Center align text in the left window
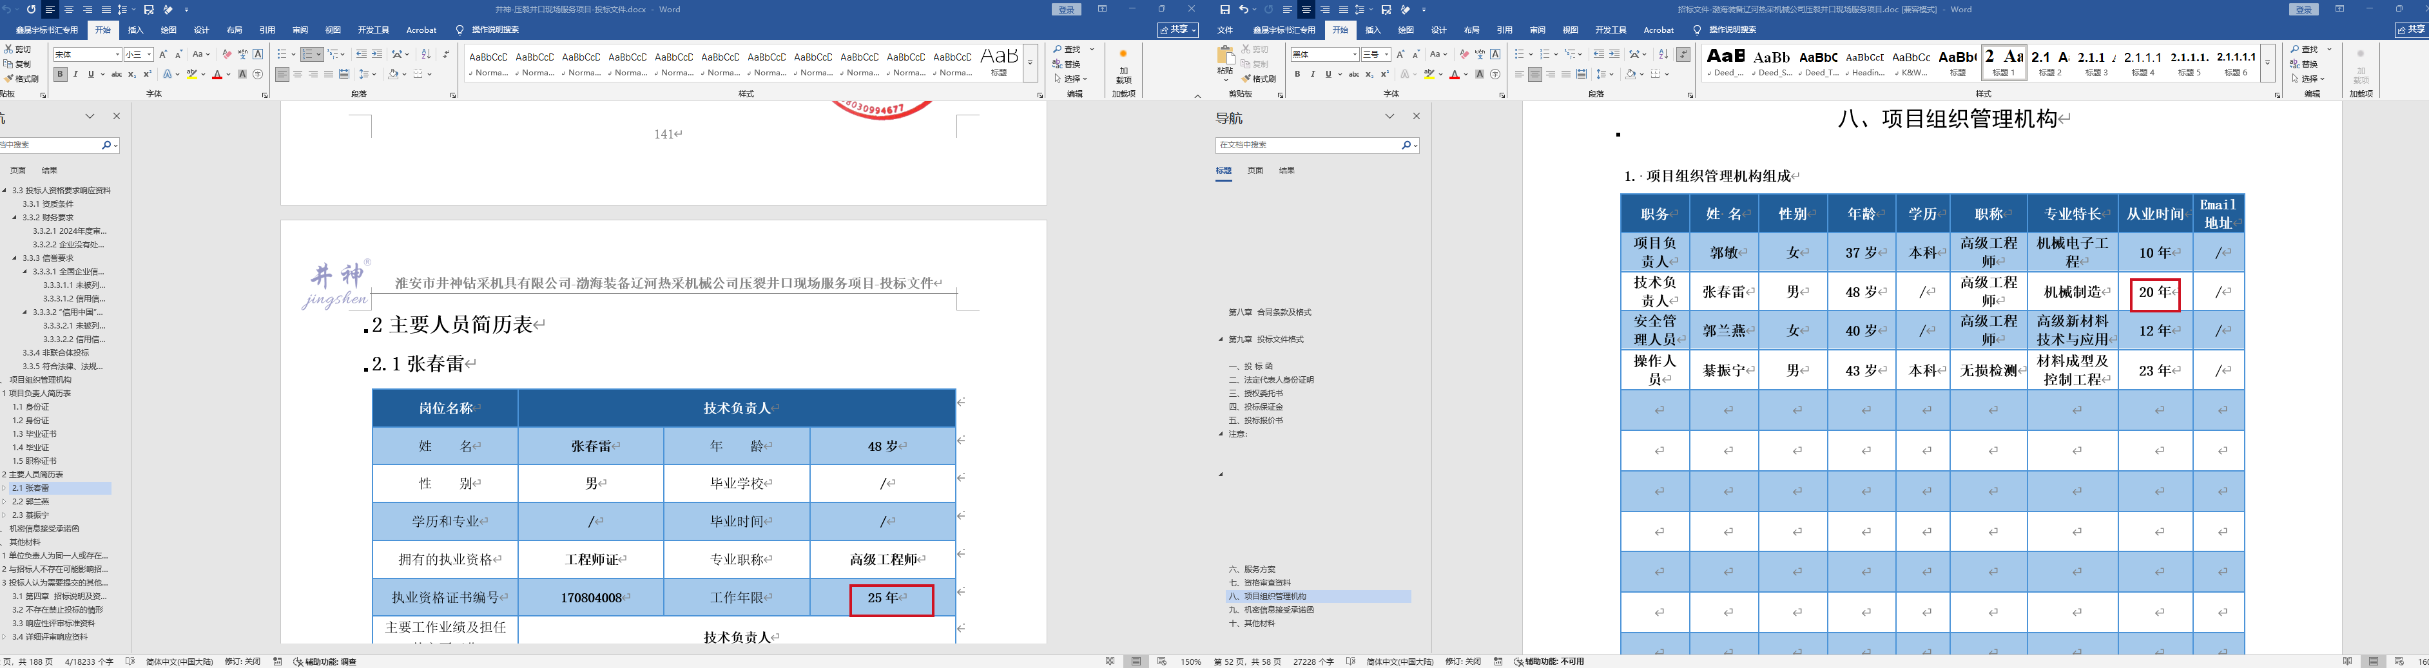The width and height of the screenshot is (2429, 668). (x=298, y=75)
